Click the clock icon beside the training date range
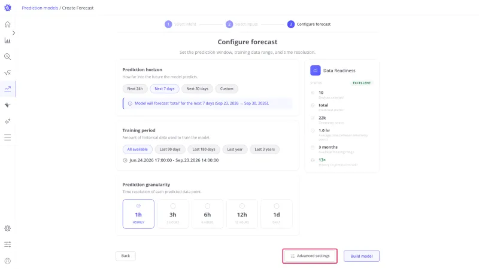Image resolution: width=479 pixels, height=269 pixels. [125, 160]
